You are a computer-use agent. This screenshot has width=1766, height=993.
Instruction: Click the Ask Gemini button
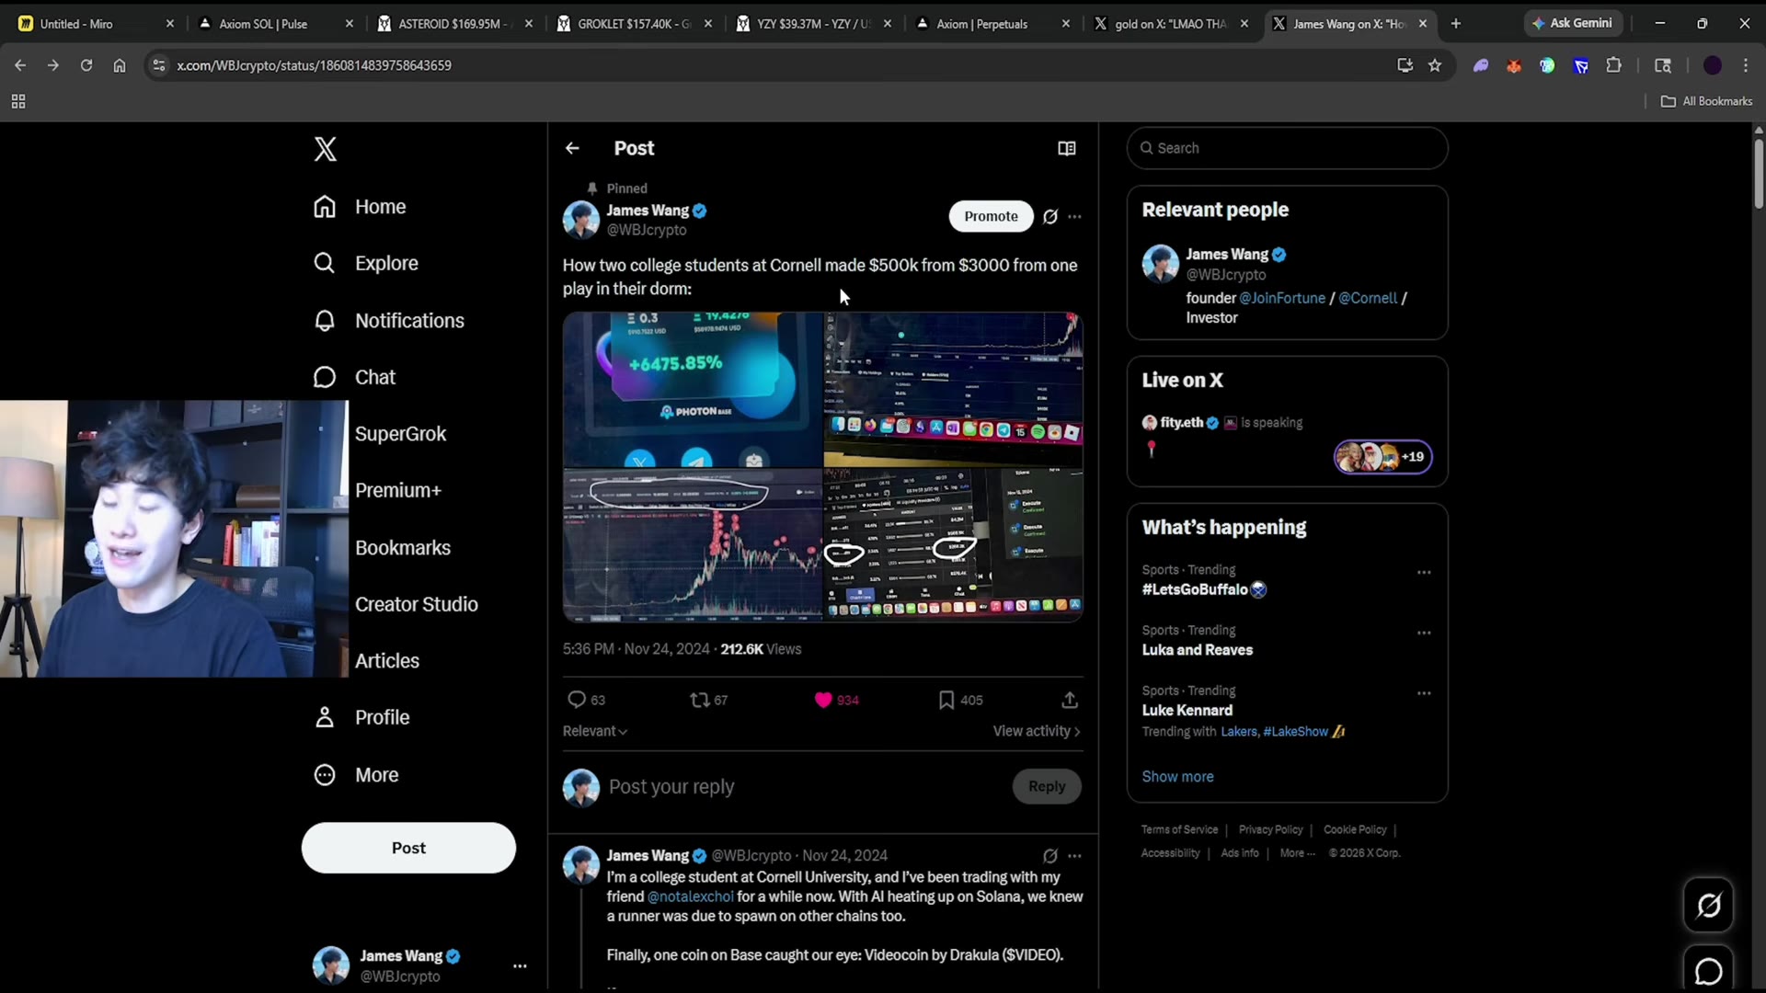1572,23
